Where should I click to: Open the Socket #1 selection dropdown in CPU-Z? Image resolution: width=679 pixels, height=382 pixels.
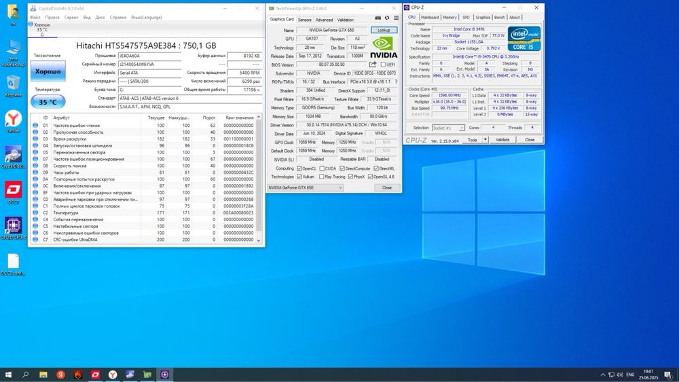coord(448,128)
